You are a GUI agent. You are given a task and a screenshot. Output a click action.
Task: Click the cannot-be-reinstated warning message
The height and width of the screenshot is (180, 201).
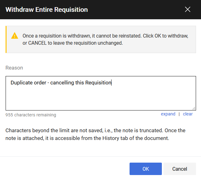coord(105,39)
